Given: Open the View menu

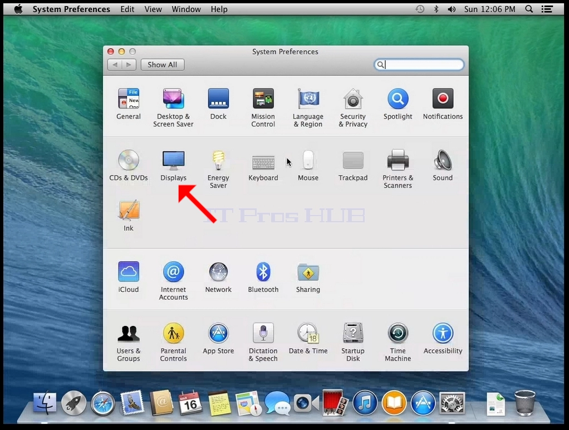Looking at the screenshot, I should click(x=153, y=9).
